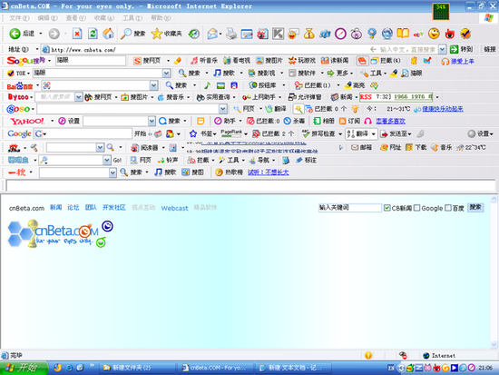Open Favorites star button

pyautogui.click(x=166, y=34)
